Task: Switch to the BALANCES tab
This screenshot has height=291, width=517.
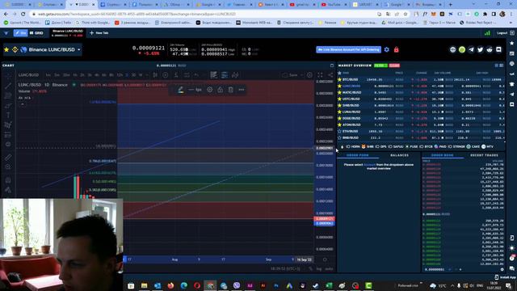Action: coord(399,155)
